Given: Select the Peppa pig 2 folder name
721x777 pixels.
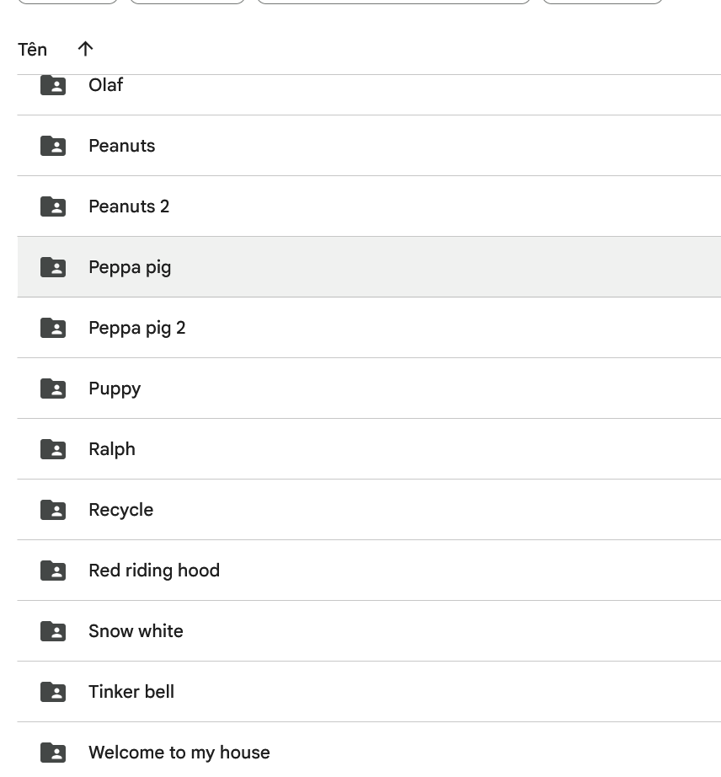Looking at the screenshot, I should coord(136,328).
